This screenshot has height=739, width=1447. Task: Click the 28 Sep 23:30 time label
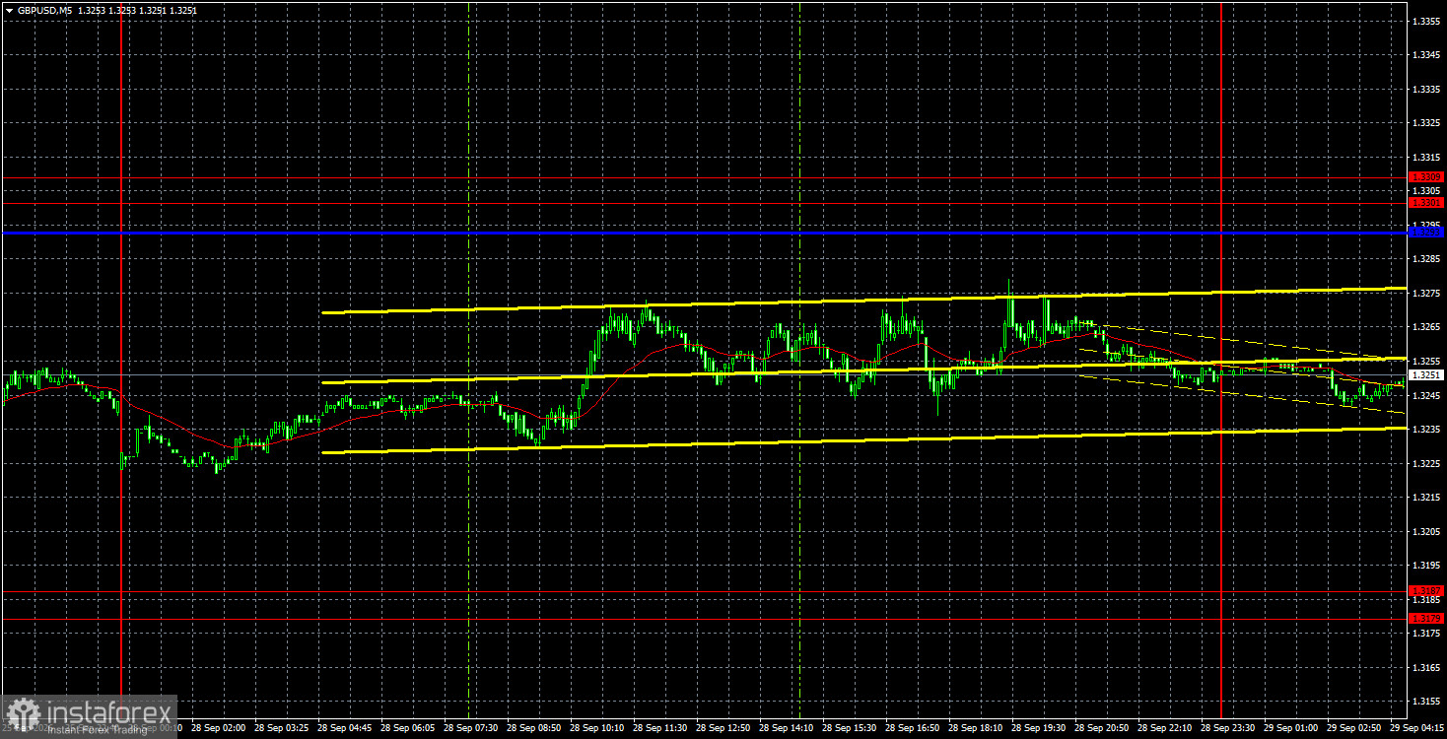click(1225, 728)
